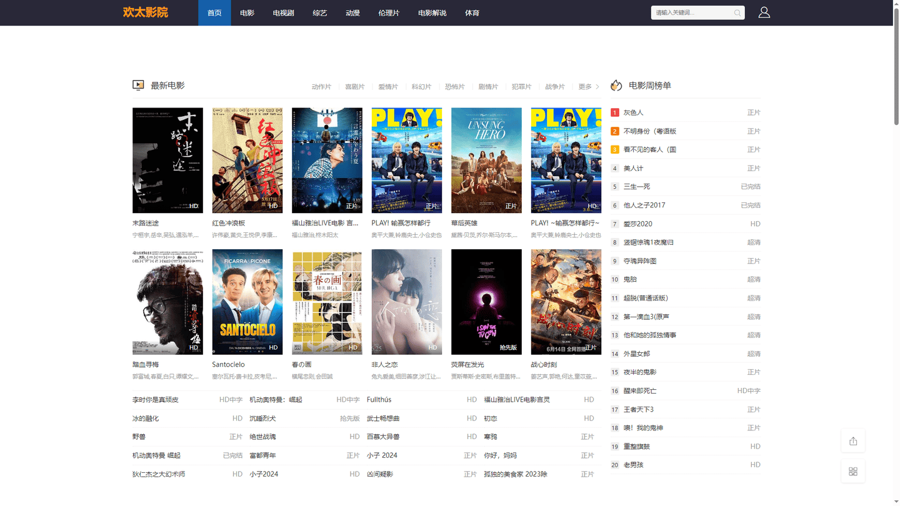Open the 福山雅治LIVE电影 poster thumbnail

(x=327, y=161)
